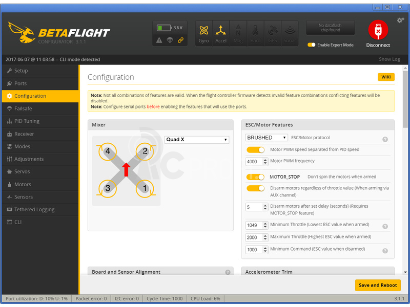Image resolution: width=410 pixels, height=307 pixels.
Task: Open the Adjustments tab
Action: pos(40,159)
